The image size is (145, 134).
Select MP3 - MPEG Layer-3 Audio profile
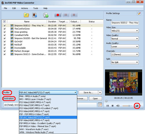tap(48, 99)
